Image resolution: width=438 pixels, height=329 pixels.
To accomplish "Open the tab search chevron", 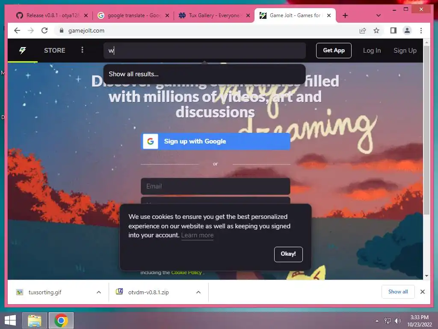I will tap(379, 15).
